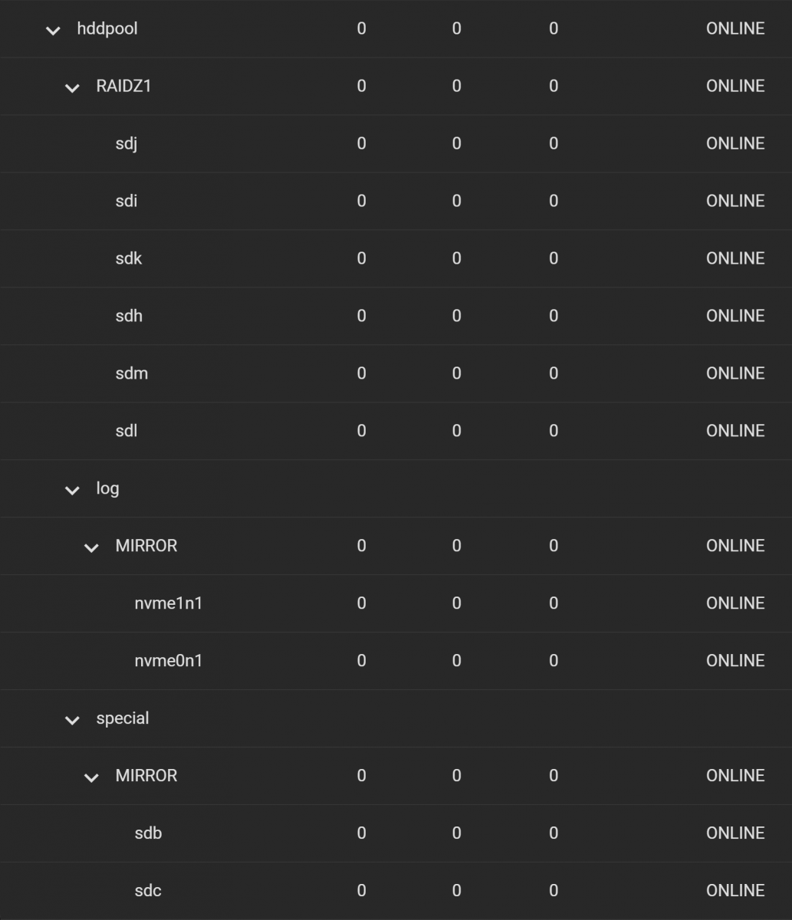Click the hddpool pool name
The width and height of the screenshot is (792, 920).
click(x=107, y=29)
